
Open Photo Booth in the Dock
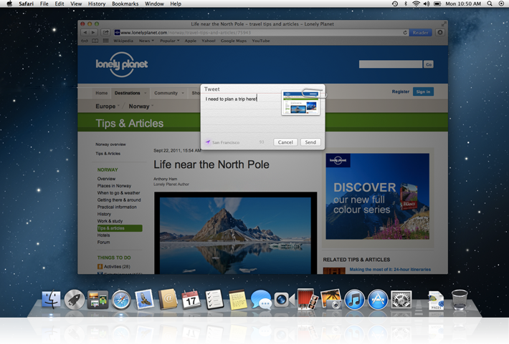(308, 299)
